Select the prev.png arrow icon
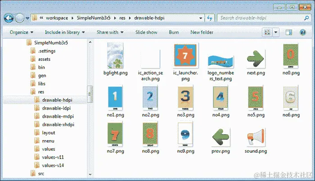Viewport: 315px width, 181px height. (x=220, y=137)
